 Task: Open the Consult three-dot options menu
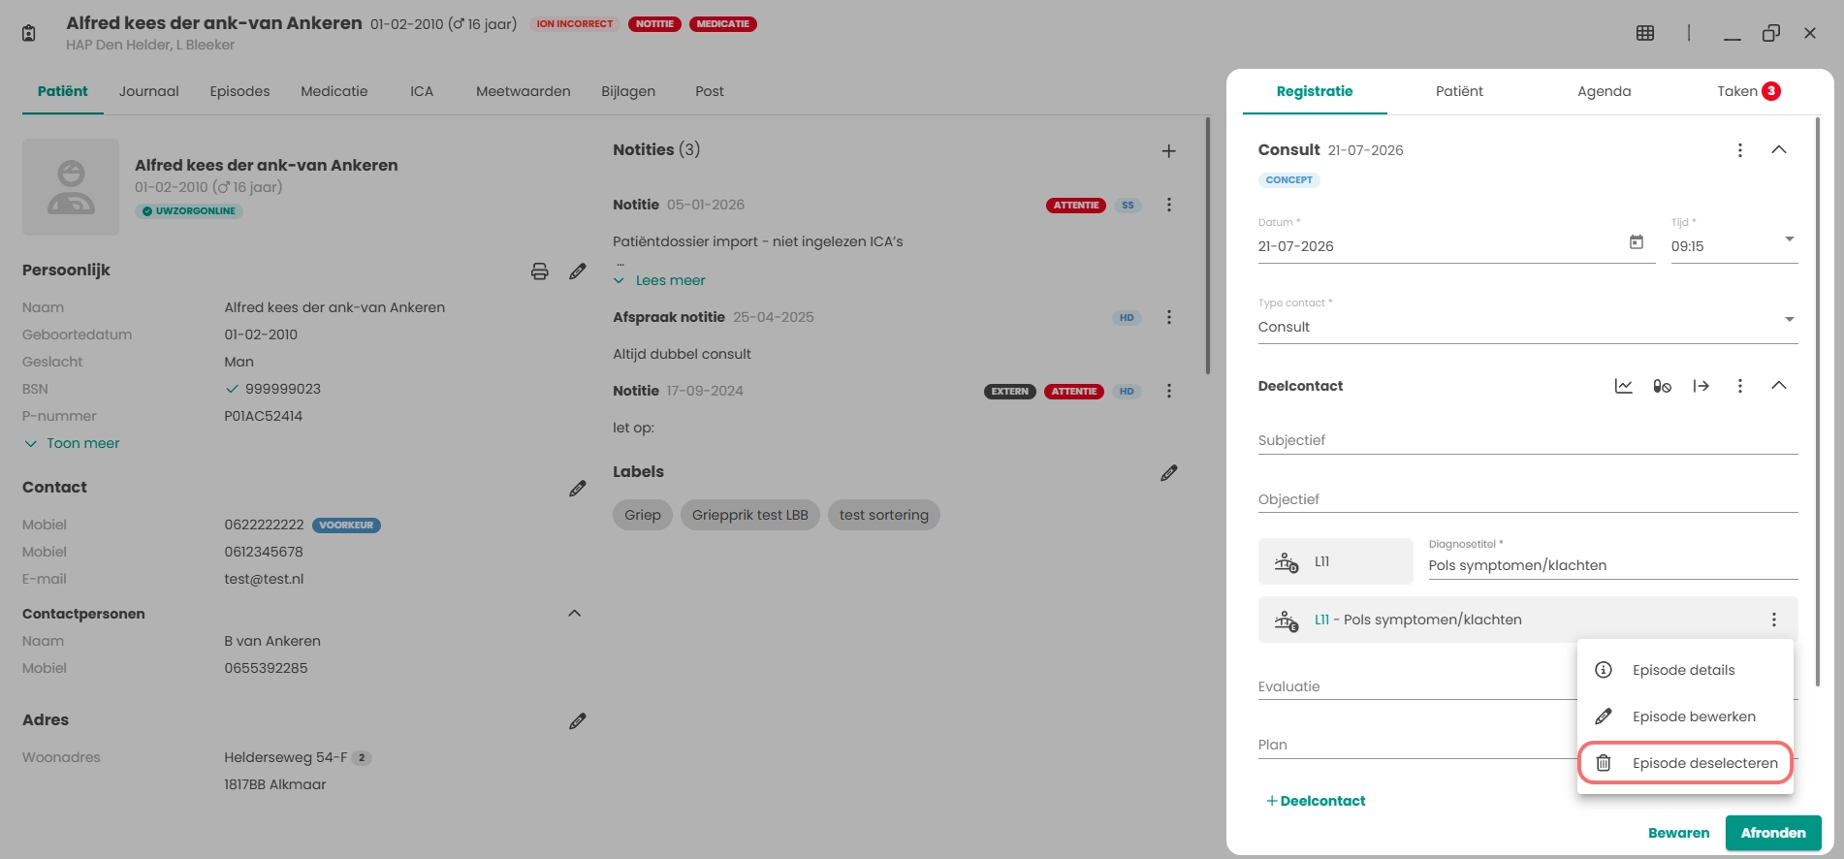click(x=1740, y=150)
